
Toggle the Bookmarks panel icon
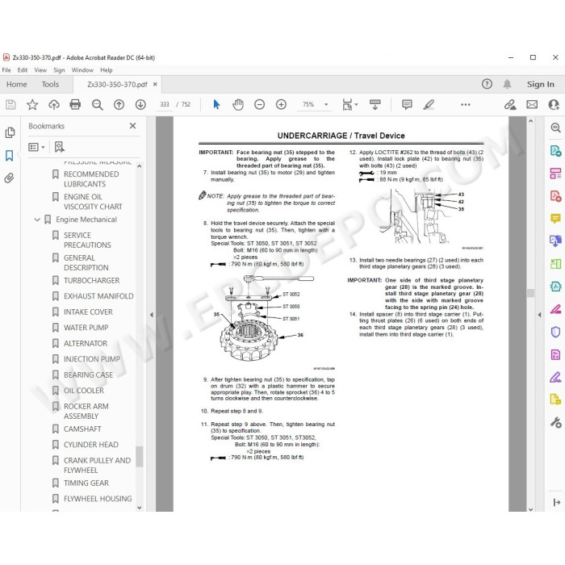coord(10,156)
